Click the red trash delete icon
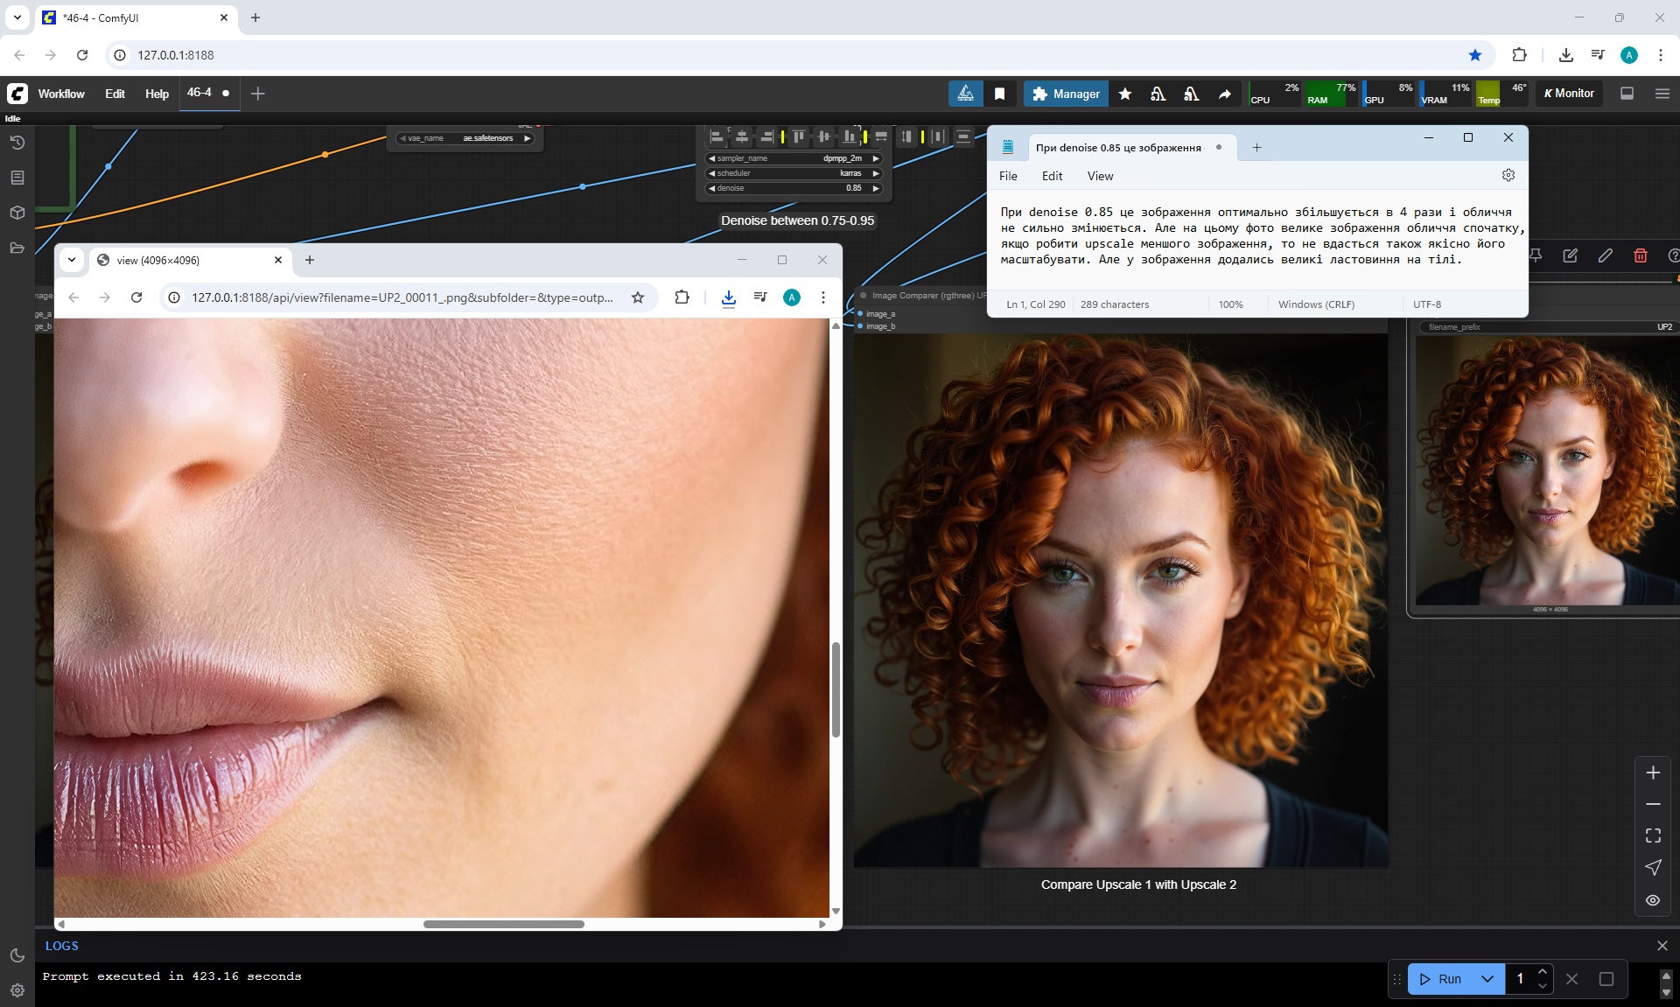1680x1007 pixels. (1640, 255)
